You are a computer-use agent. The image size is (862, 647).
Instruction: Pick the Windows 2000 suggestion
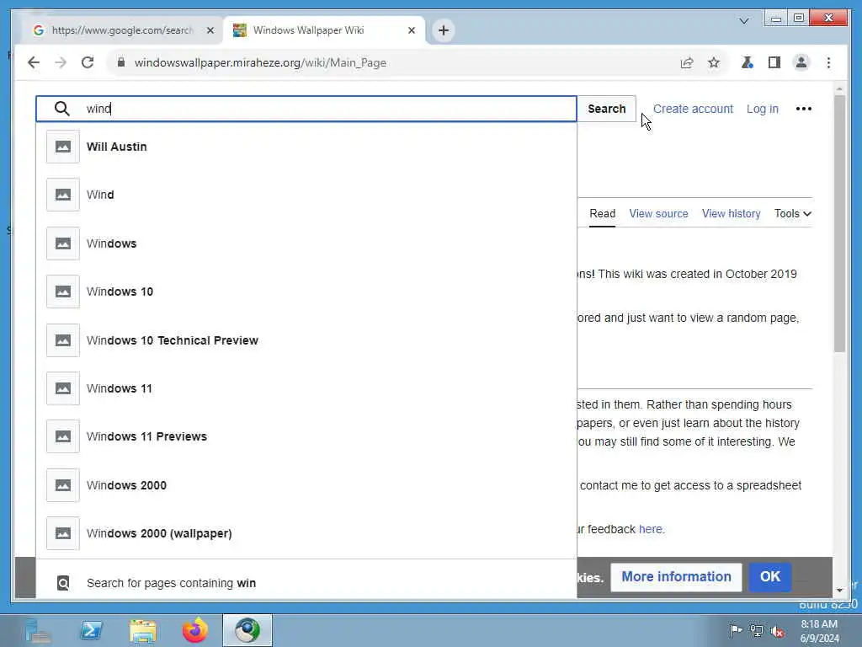click(306, 484)
